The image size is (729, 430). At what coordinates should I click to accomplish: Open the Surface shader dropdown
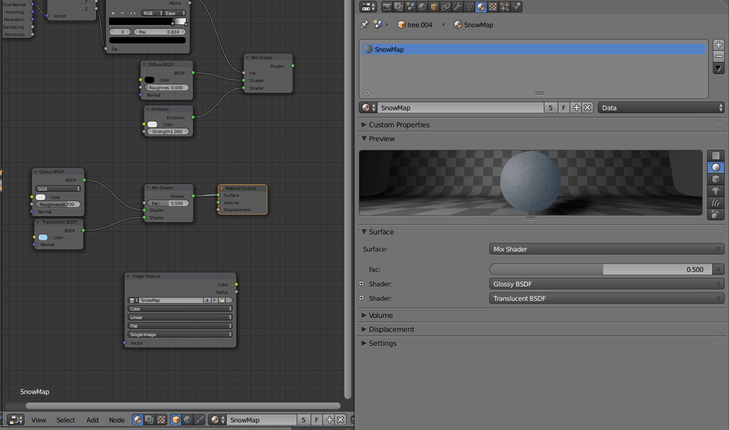pos(606,249)
